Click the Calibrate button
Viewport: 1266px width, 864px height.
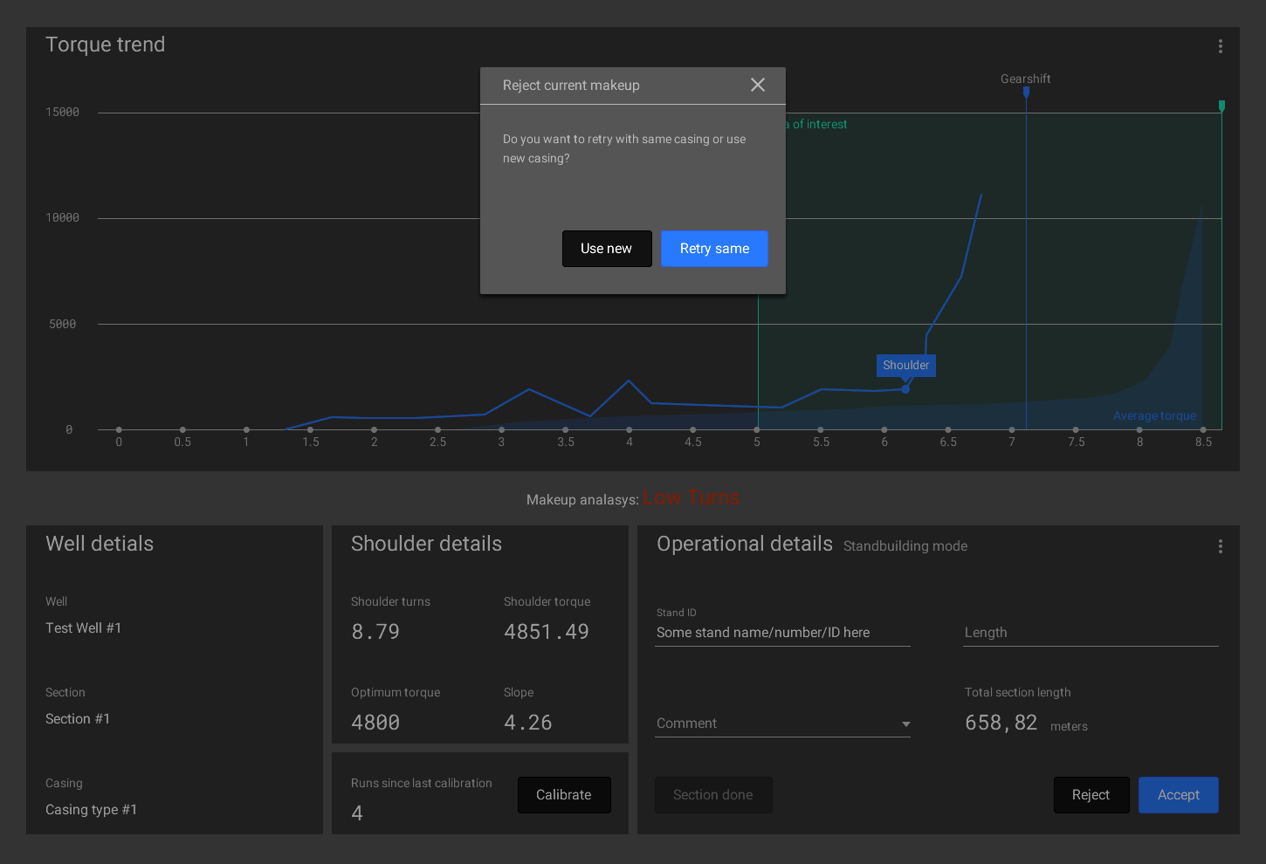(564, 795)
